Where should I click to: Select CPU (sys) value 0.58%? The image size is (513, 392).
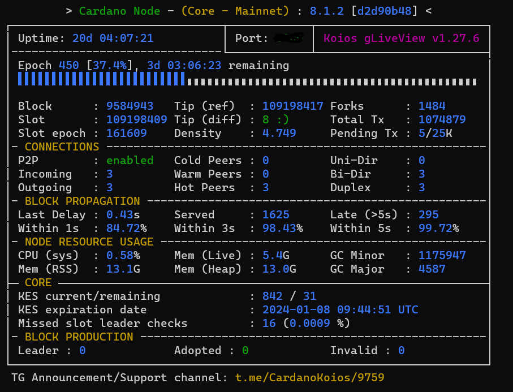pyautogui.click(x=123, y=256)
